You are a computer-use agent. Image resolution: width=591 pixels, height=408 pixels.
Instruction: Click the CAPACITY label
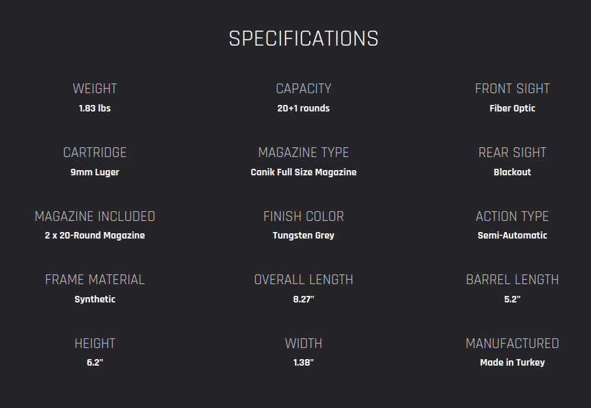[x=303, y=89]
